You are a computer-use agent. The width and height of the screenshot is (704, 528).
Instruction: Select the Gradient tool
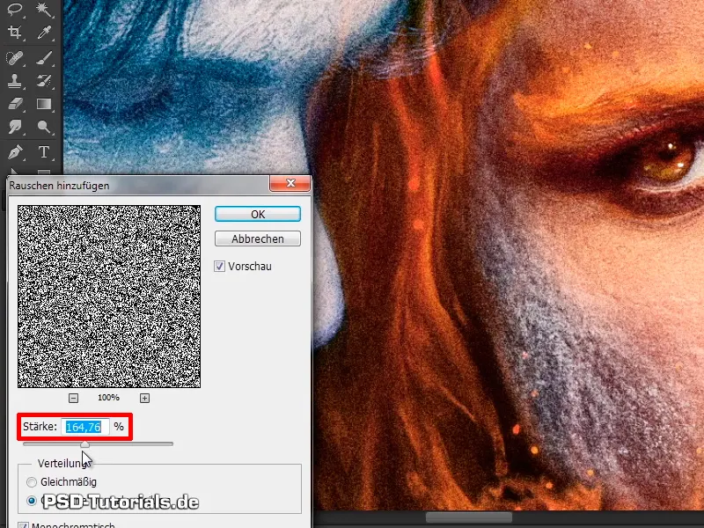(x=43, y=104)
